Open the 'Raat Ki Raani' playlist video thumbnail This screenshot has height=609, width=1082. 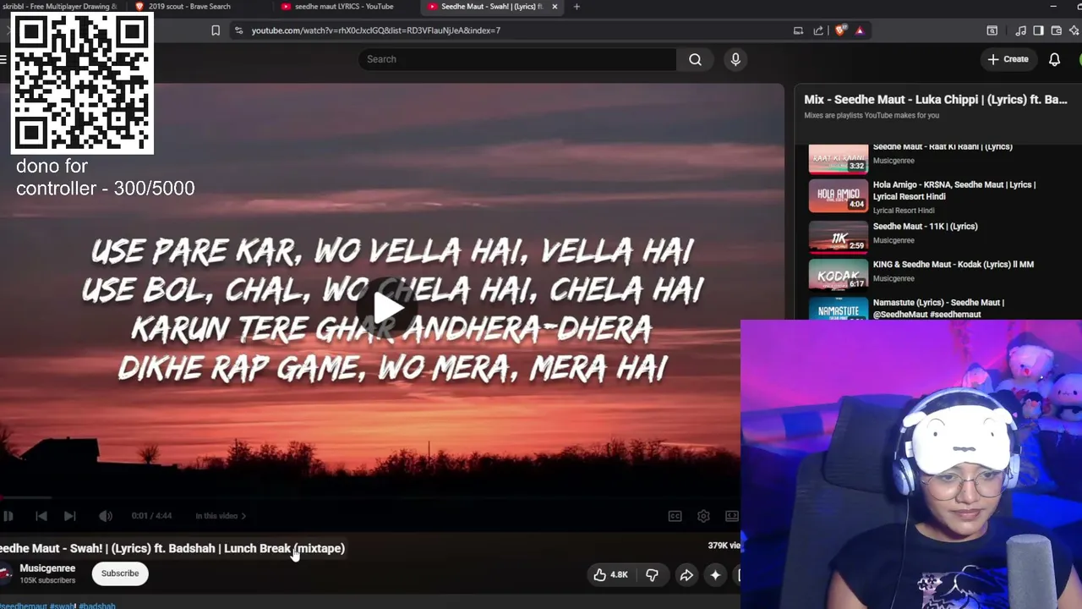839,158
